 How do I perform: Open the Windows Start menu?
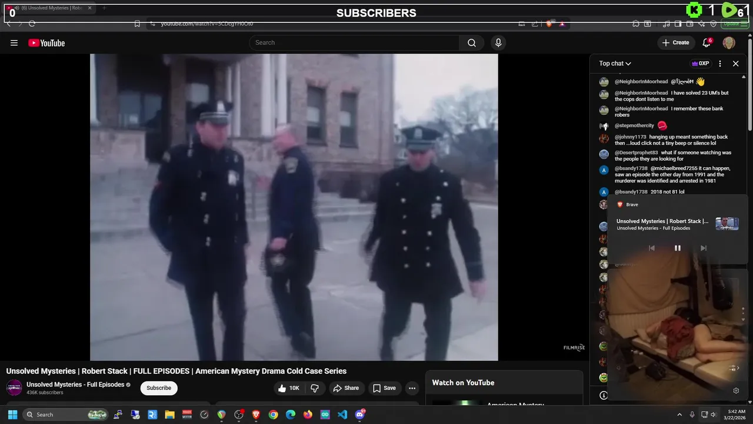coord(12,415)
